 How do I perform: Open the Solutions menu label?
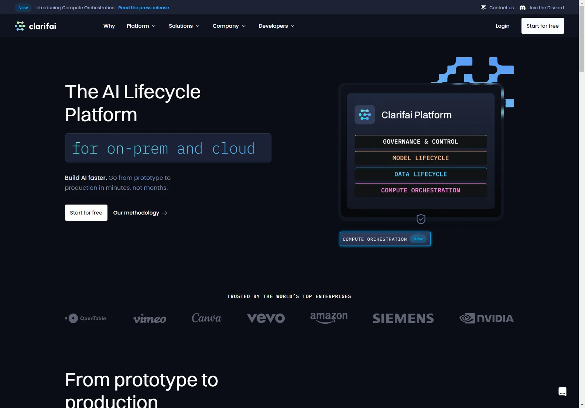click(x=181, y=26)
